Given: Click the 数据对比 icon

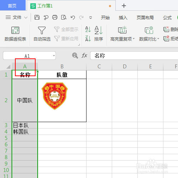Looking at the screenshot, I should [149, 30].
